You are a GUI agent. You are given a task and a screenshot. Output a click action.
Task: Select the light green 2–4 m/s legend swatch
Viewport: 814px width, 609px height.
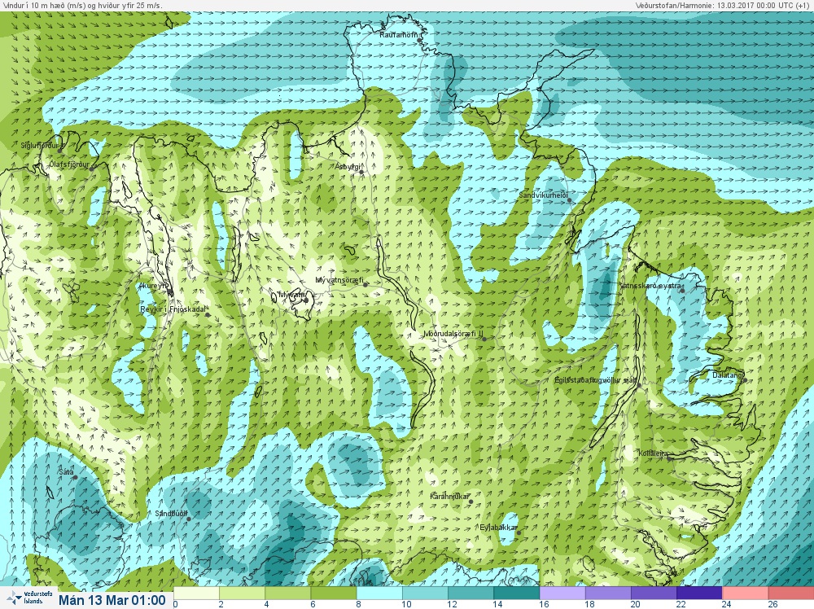pyautogui.click(x=242, y=593)
